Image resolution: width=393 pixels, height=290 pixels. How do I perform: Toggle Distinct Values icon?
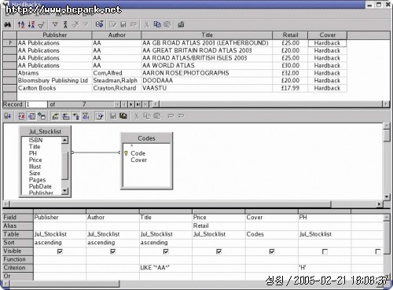[x=86, y=116]
